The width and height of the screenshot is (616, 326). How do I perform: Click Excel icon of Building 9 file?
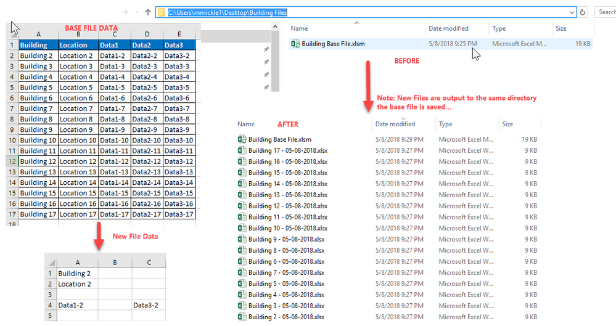point(242,239)
